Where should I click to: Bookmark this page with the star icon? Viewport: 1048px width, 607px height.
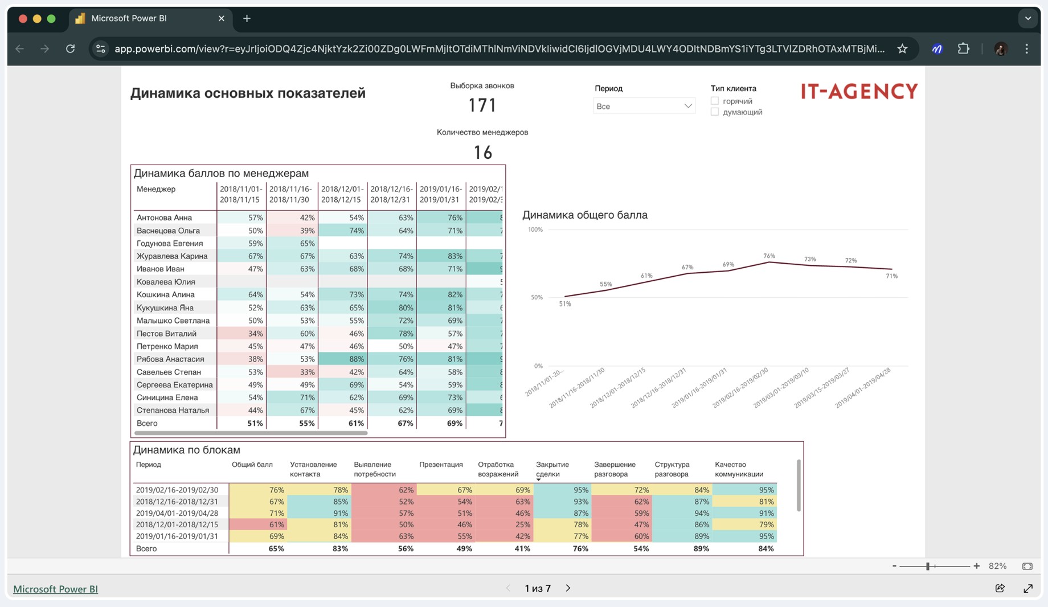coord(902,49)
